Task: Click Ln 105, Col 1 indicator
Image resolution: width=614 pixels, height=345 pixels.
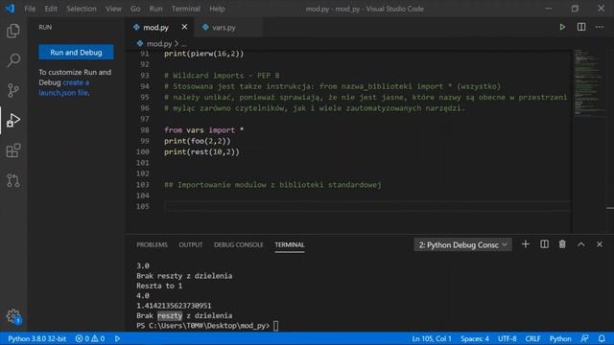Action: (432, 338)
